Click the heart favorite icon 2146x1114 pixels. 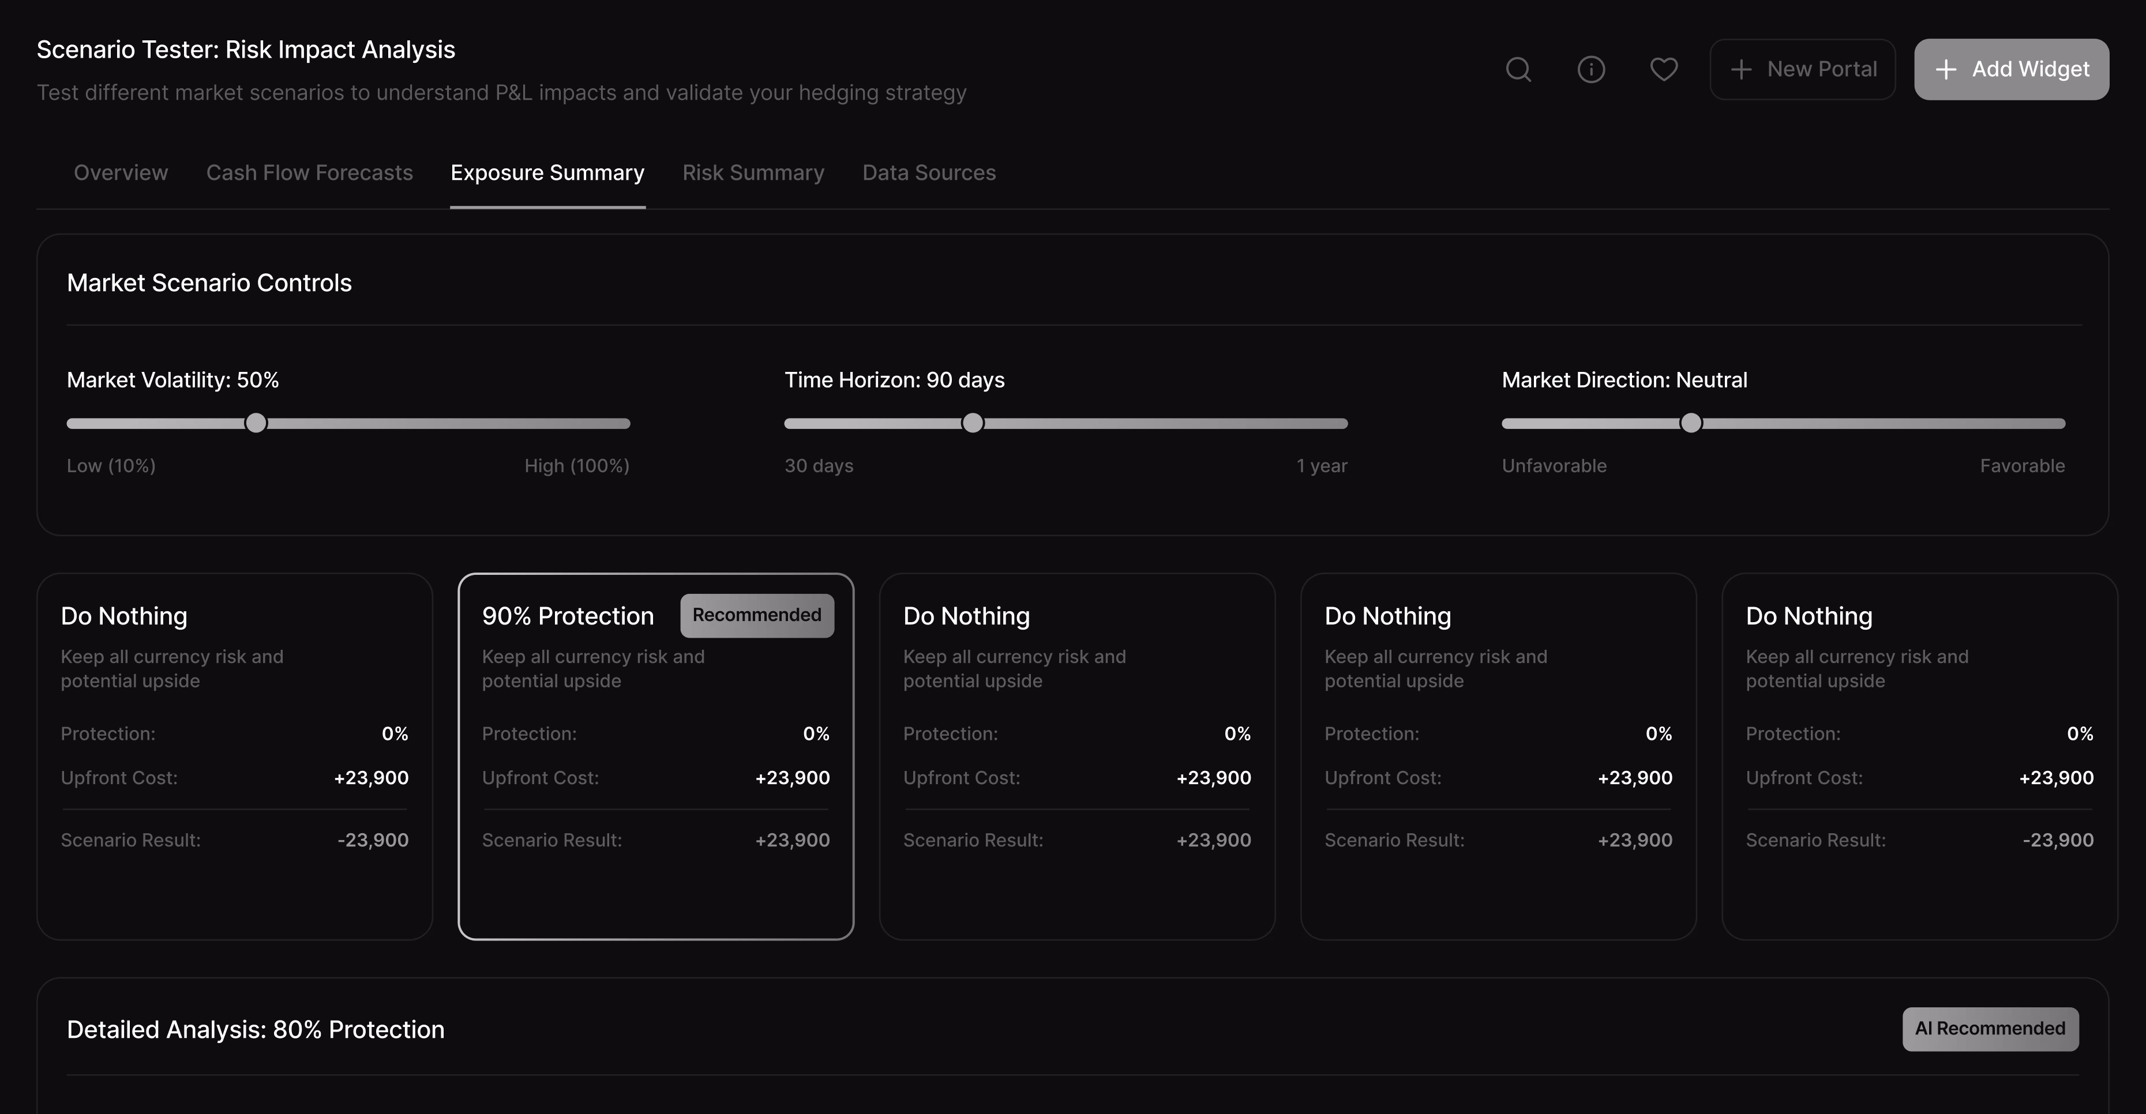pyautogui.click(x=1664, y=69)
